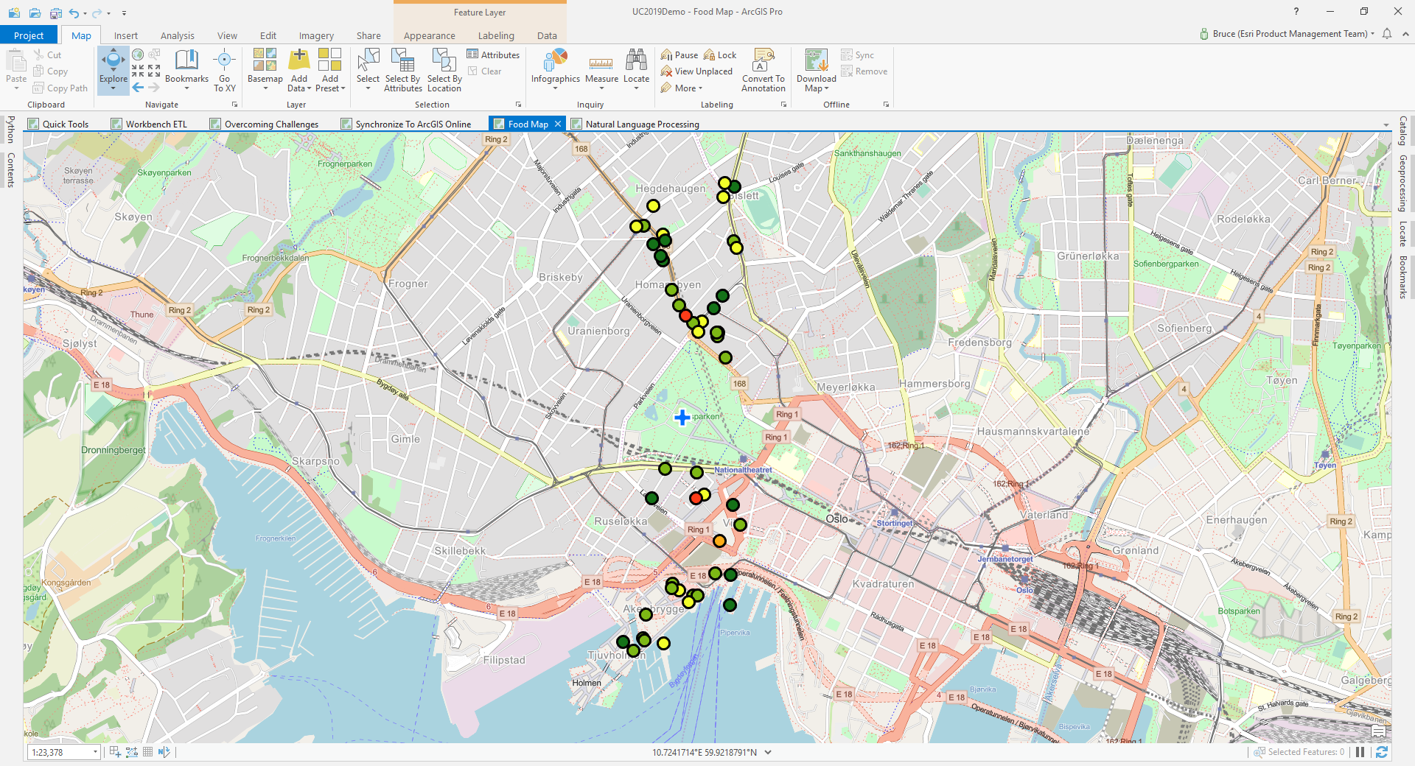1415x766 pixels.
Task: Open the Natural Language Processing map tab
Action: pyautogui.click(x=641, y=124)
